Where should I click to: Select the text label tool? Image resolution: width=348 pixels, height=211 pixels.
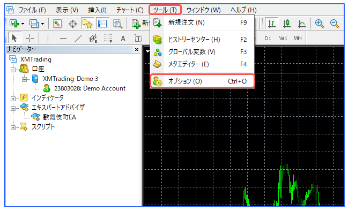point(138,39)
